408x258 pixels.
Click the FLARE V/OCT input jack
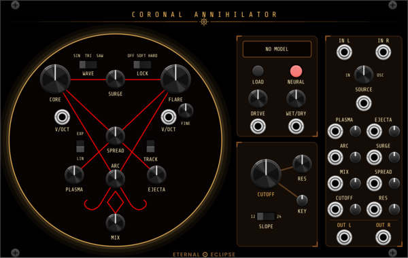click(x=169, y=117)
